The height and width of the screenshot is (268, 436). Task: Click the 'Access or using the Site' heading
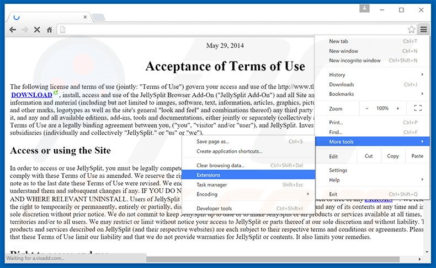(60, 150)
